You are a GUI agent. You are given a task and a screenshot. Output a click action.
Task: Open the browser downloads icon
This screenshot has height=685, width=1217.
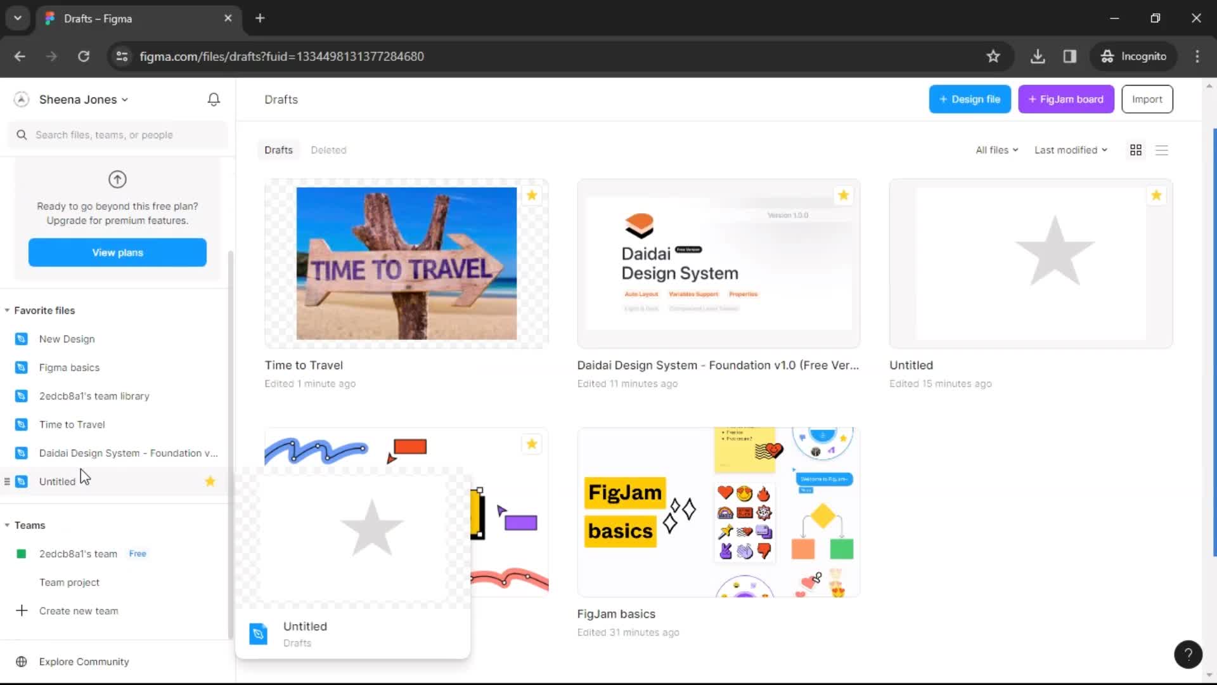[x=1038, y=56]
